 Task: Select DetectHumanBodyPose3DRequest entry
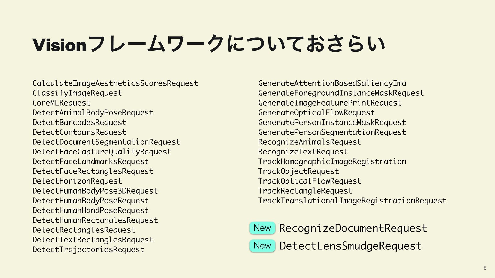click(95, 191)
